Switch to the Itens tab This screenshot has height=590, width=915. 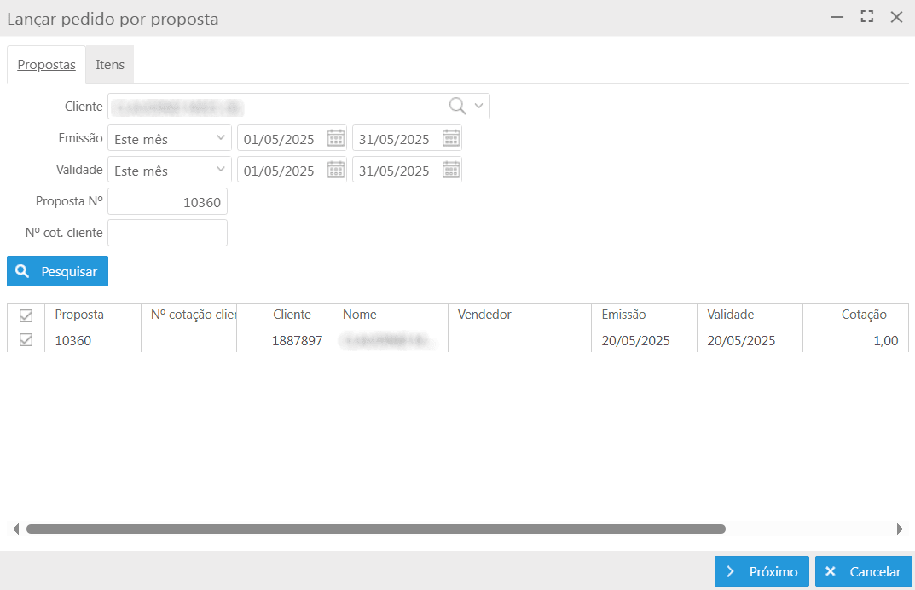(110, 65)
